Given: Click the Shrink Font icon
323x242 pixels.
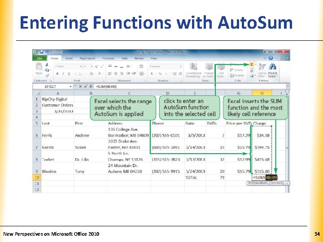Looking at the screenshot, I should (101, 67).
